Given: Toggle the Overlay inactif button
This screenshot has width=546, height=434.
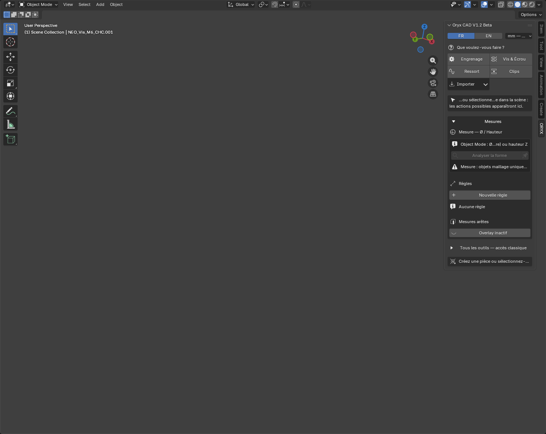Looking at the screenshot, I should [x=489, y=233].
